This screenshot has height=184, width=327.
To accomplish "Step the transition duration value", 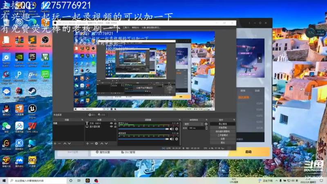I will coord(206,128).
